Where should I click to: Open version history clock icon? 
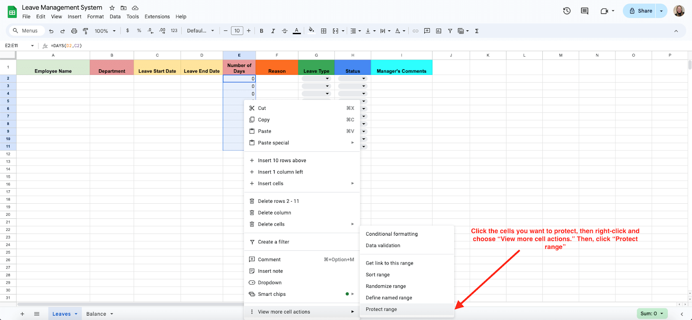click(x=567, y=11)
